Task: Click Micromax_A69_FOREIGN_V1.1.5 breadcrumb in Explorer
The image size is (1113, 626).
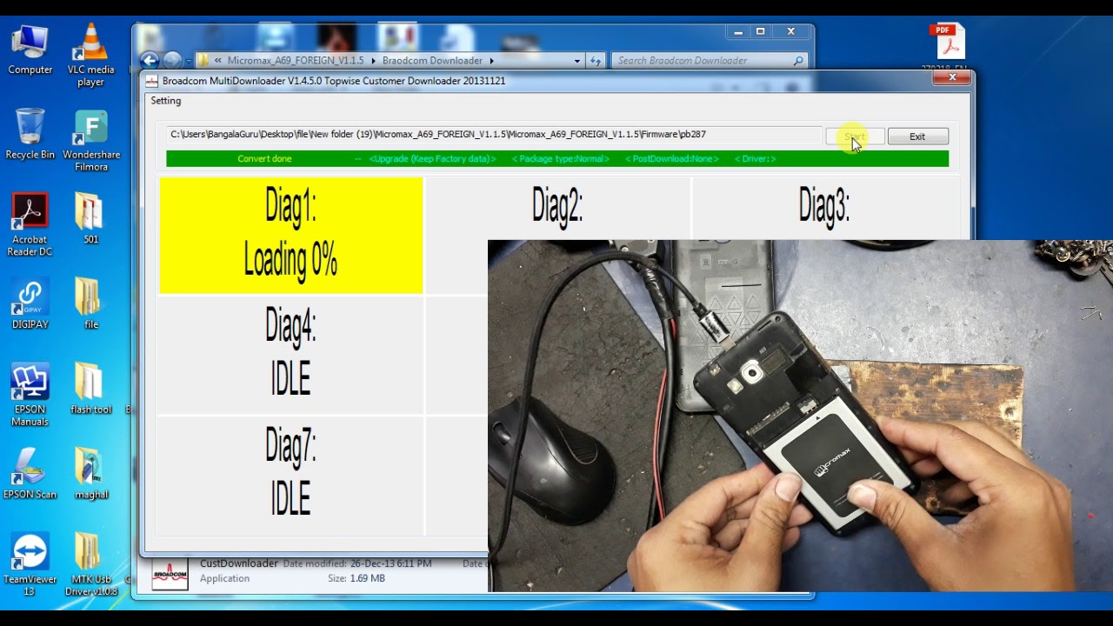Action: tap(296, 61)
